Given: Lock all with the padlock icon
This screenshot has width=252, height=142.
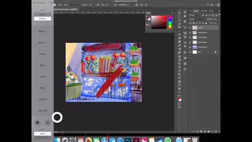Looking at the screenshot, I should point(206,23).
